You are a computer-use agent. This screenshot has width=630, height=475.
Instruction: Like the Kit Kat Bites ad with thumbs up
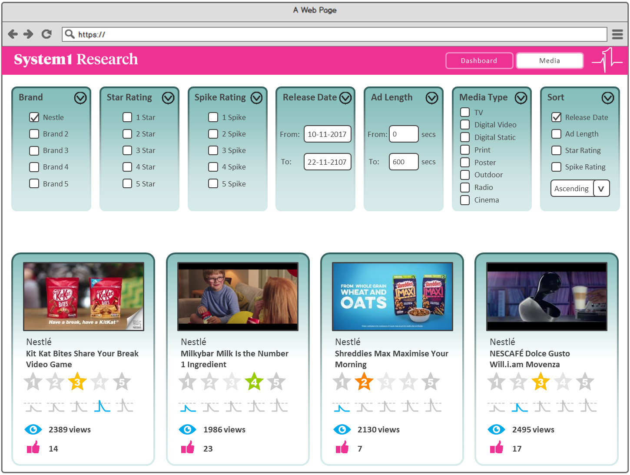pyautogui.click(x=33, y=447)
